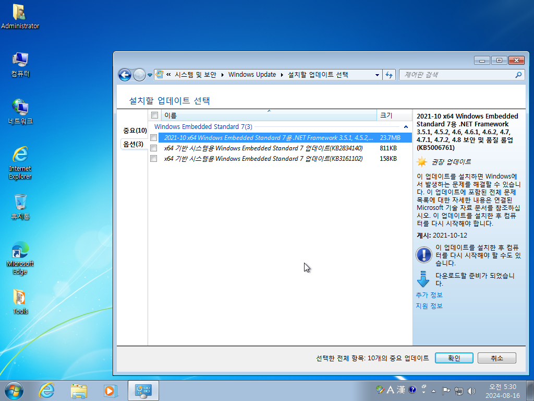Open Windows Media Player from taskbar
534x401 pixels.
pos(111,391)
